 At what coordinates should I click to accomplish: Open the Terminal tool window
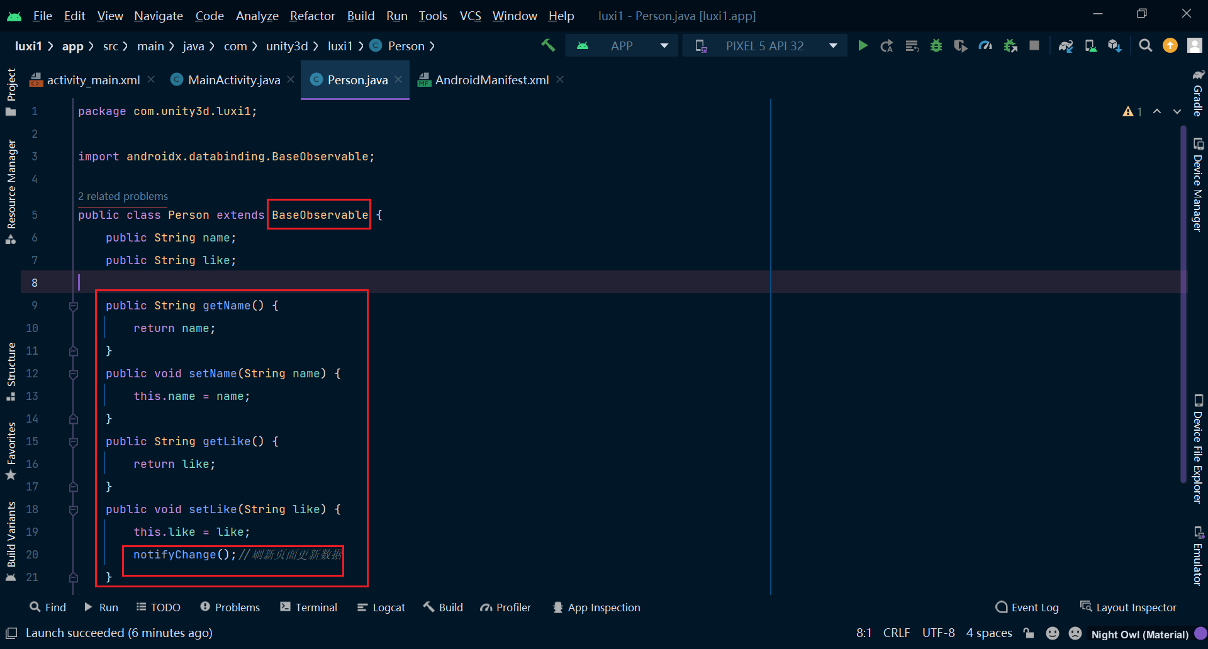click(x=309, y=607)
